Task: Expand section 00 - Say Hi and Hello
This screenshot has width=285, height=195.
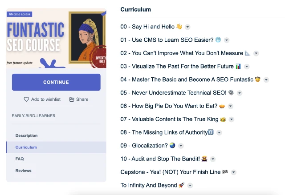Action: click(x=187, y=27)
